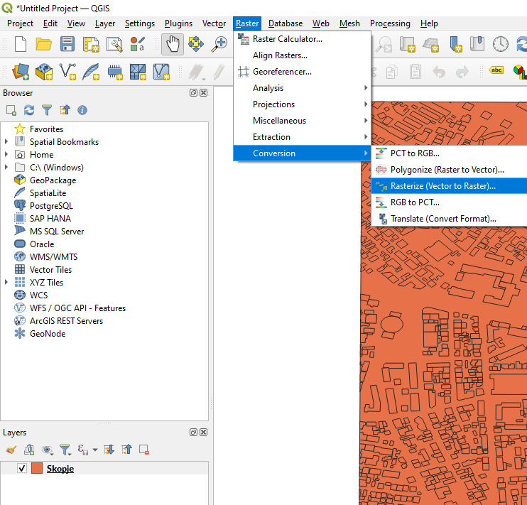This screenshot has width=527, height=505.
Task: Click Expand All icon in Layers panel
Action: point(109,450)
